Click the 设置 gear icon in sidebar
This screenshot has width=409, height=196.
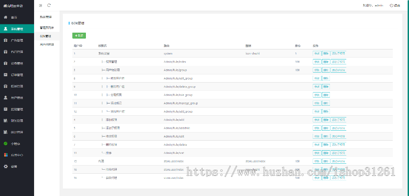click(x=6, y=167)
